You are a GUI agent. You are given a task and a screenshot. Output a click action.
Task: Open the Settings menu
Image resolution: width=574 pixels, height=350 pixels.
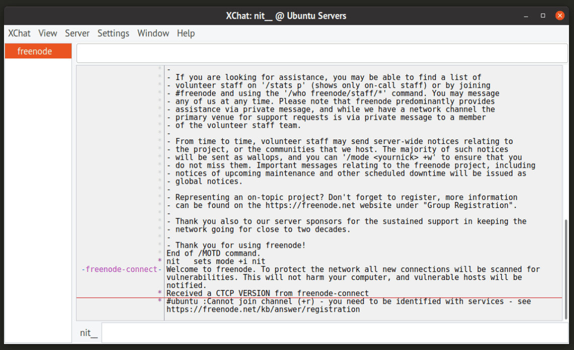point(113,33)
